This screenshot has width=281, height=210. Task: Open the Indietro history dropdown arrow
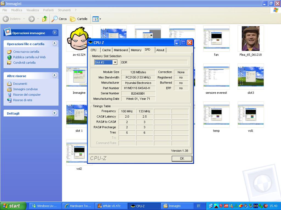coord(24,19)
